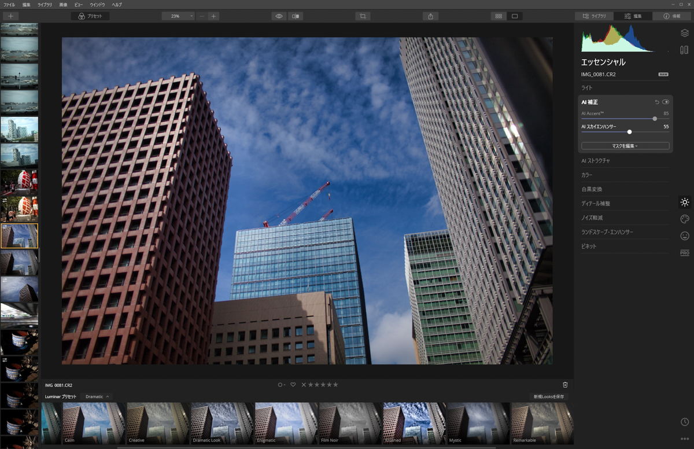Apply the Enigmatic preset

click(286, 424)
